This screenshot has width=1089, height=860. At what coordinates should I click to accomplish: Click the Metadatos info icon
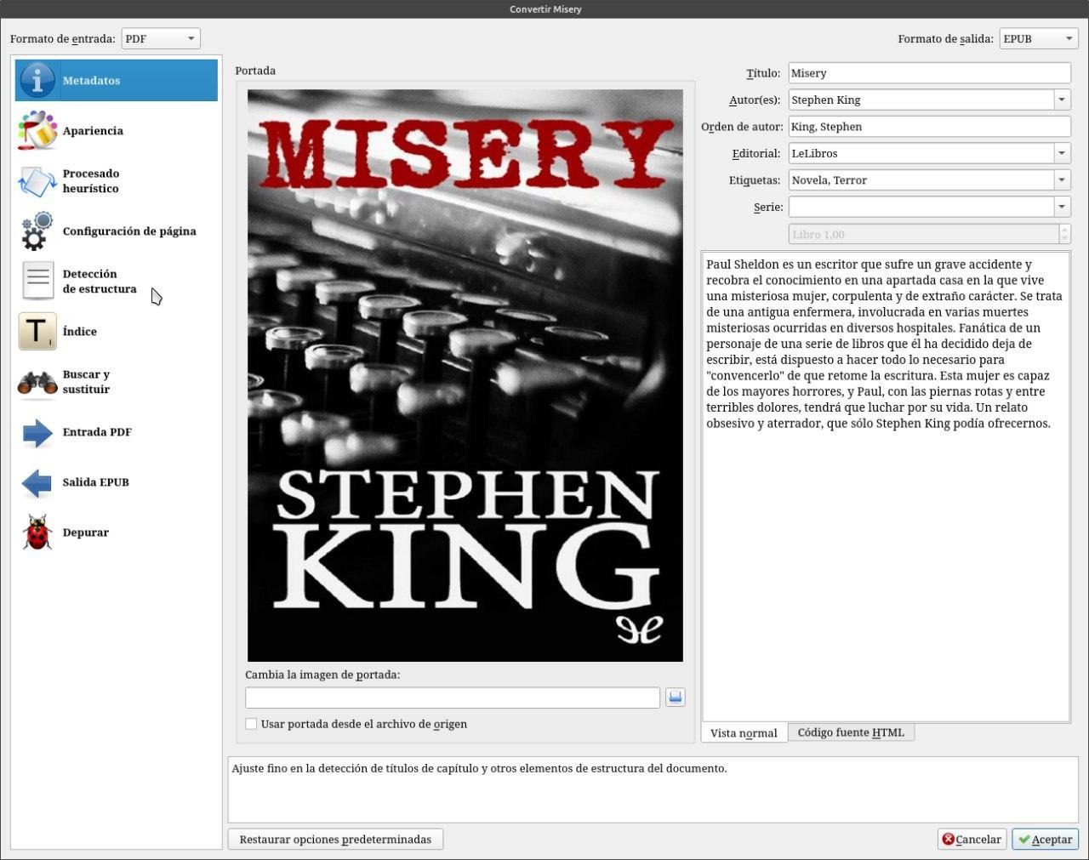[37, 81]
